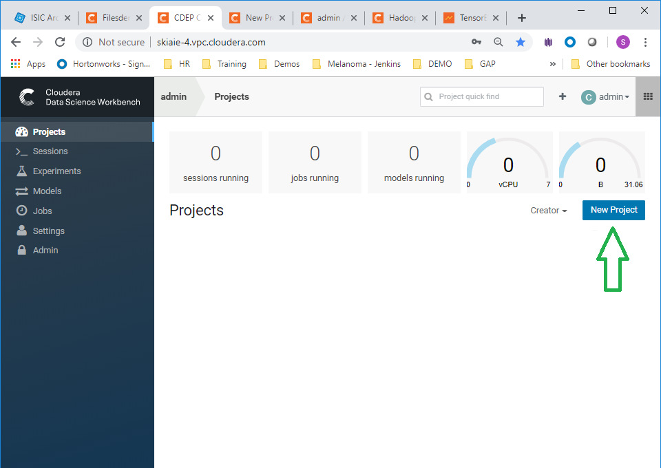Open Settings in the sidebar
This screenshot has height=468, width=661.
[x=76, y=231]
